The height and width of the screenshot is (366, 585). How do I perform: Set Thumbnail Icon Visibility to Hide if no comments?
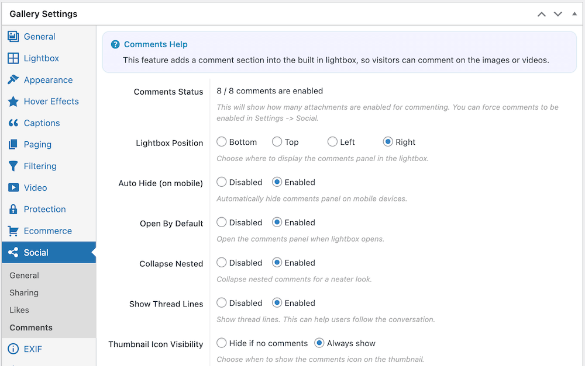(x=222, y=343)
